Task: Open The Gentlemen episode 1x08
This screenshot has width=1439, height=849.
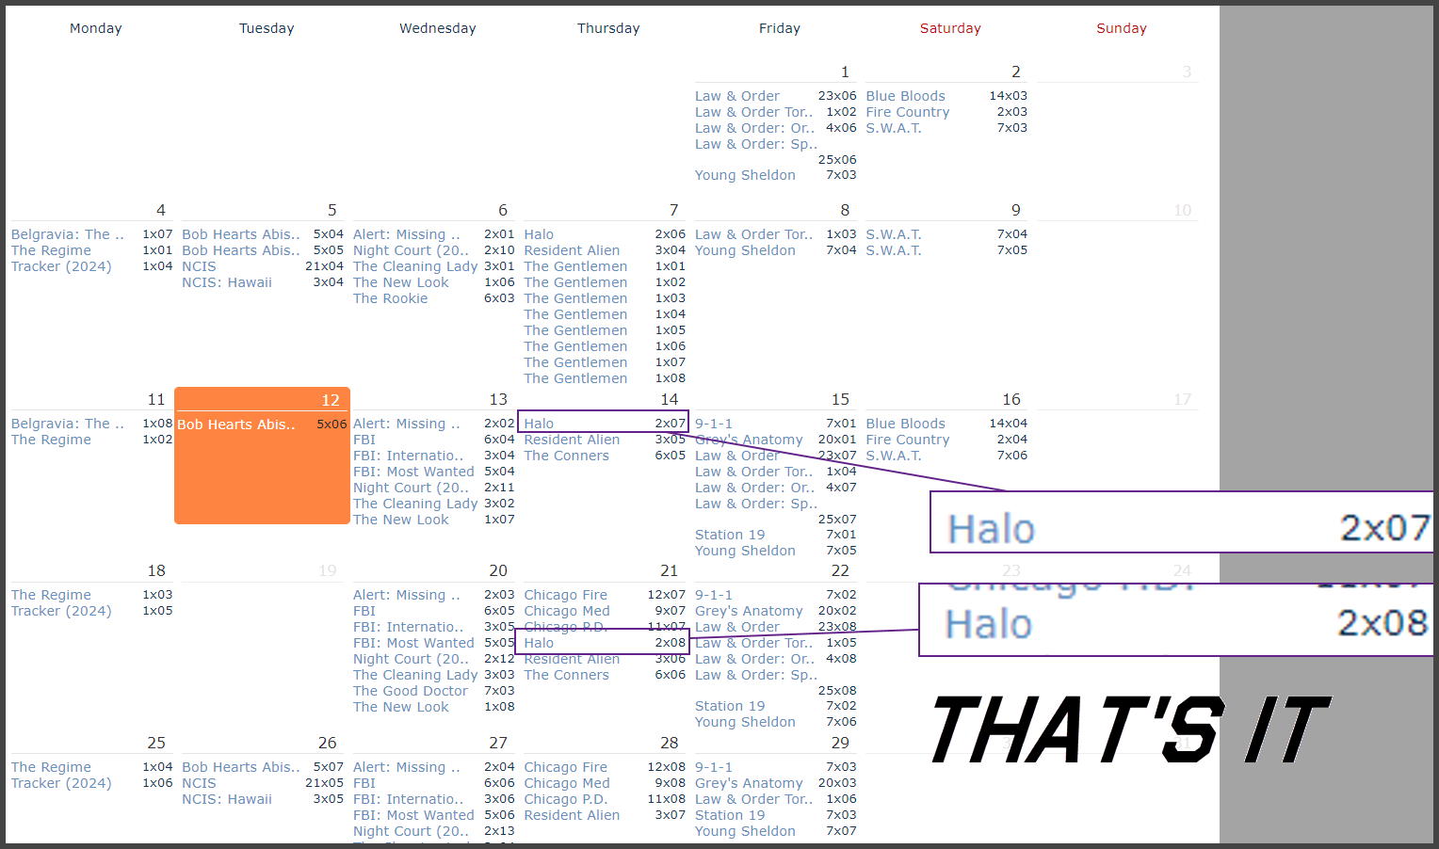Action: [575, 378]
